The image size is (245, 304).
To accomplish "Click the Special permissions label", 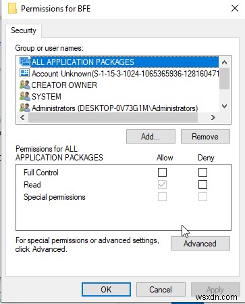I will [55, 197].
